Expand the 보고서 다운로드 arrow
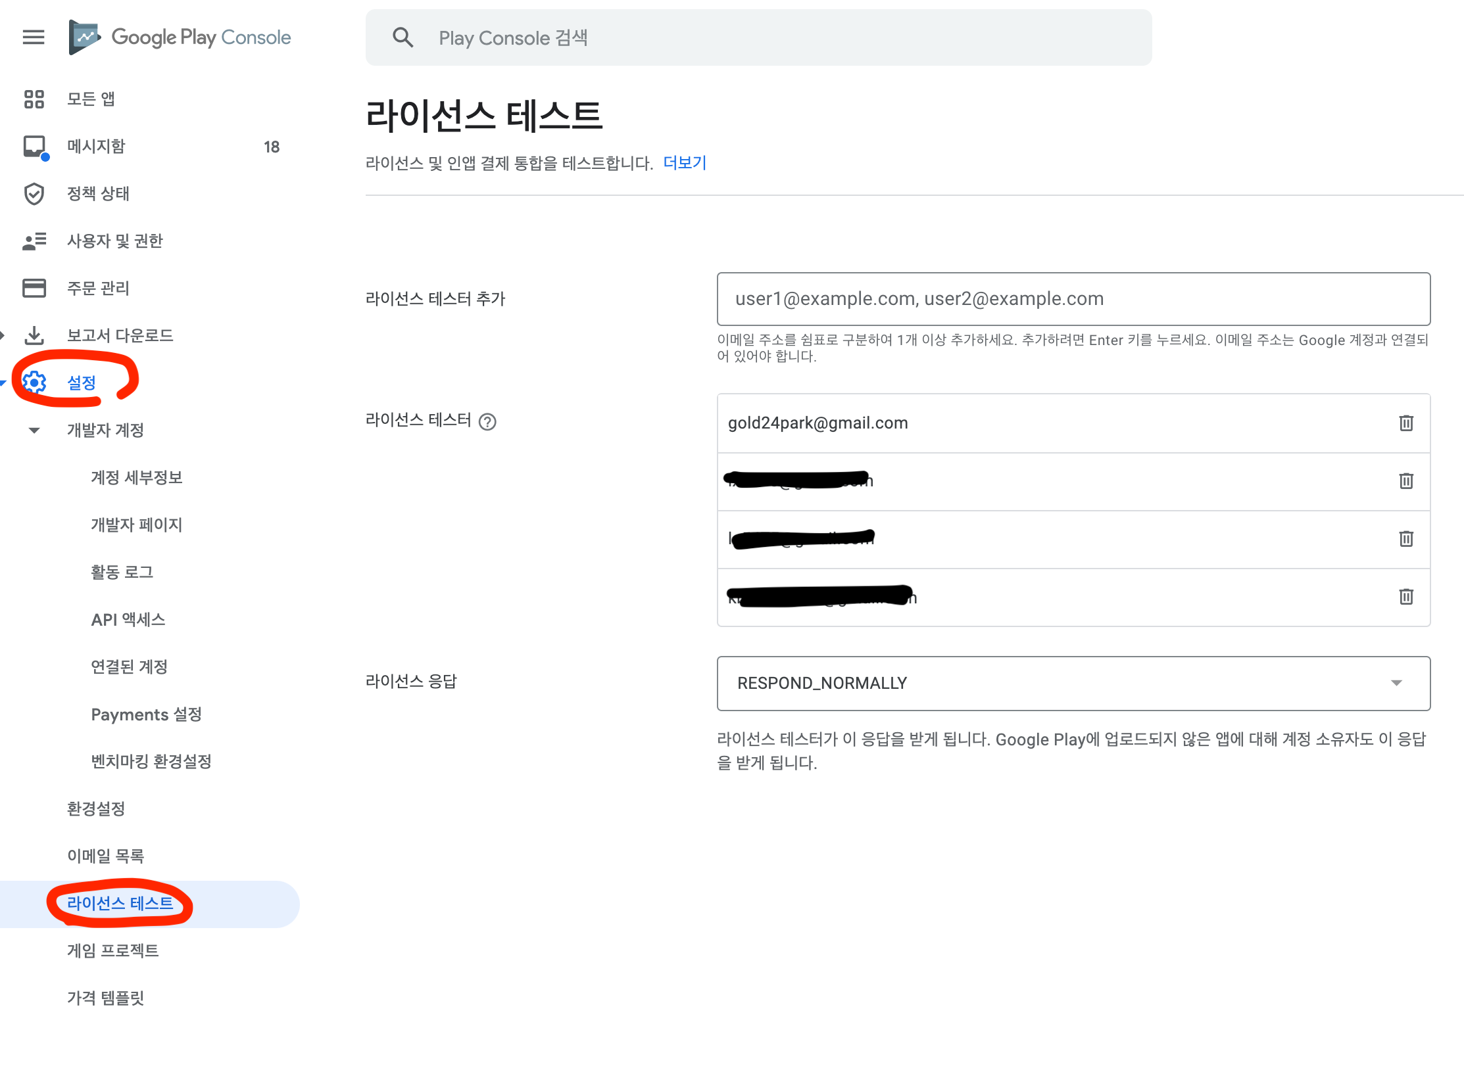1464x1074 pixels. 3,335
